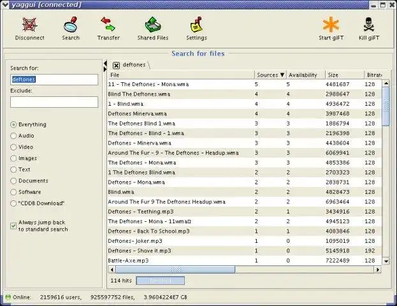
Task: Sort by the Bitrate column header
Action: 373,75
